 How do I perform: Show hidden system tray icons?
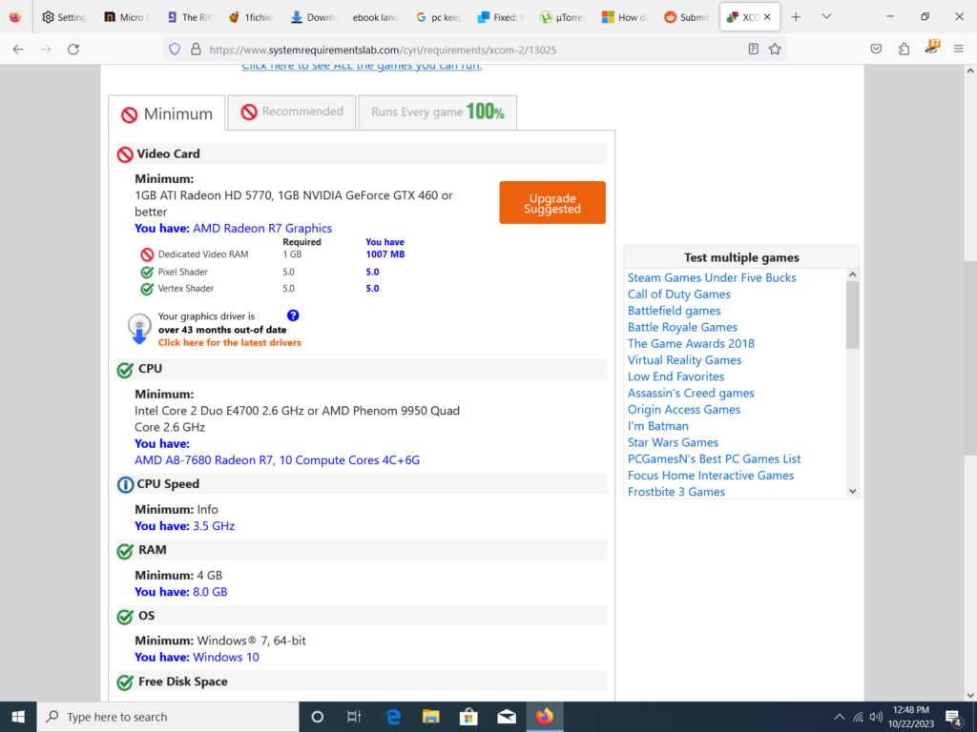[840, 717]
